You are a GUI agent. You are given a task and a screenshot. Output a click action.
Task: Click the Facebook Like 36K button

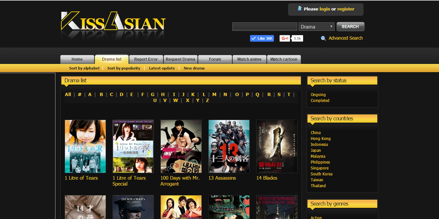pos(262,38)
